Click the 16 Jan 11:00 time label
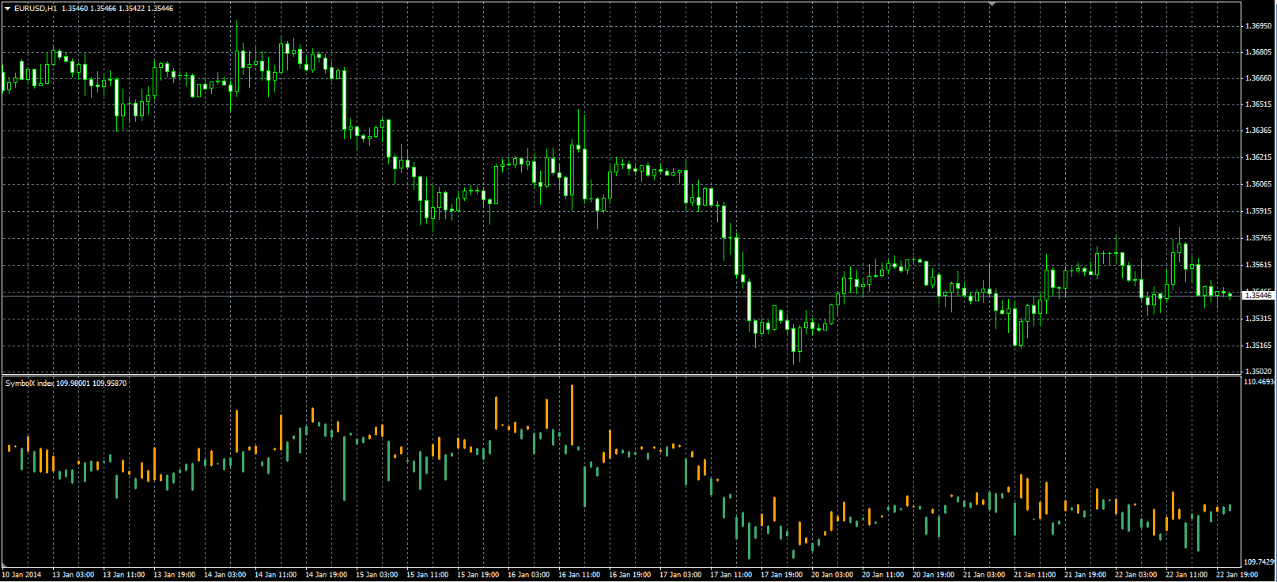This screenshot has height=582, width=1277. tap(579, 575)
